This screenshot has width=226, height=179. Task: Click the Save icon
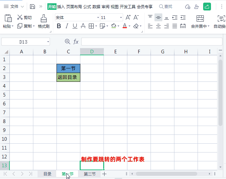(x=32, y=7)
